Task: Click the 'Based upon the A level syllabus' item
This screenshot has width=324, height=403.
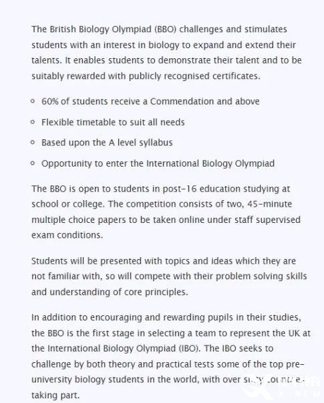Action: [x=107, y=143]
